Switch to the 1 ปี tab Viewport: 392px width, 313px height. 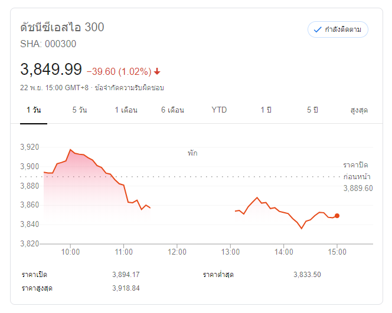(x=266, y=110)
